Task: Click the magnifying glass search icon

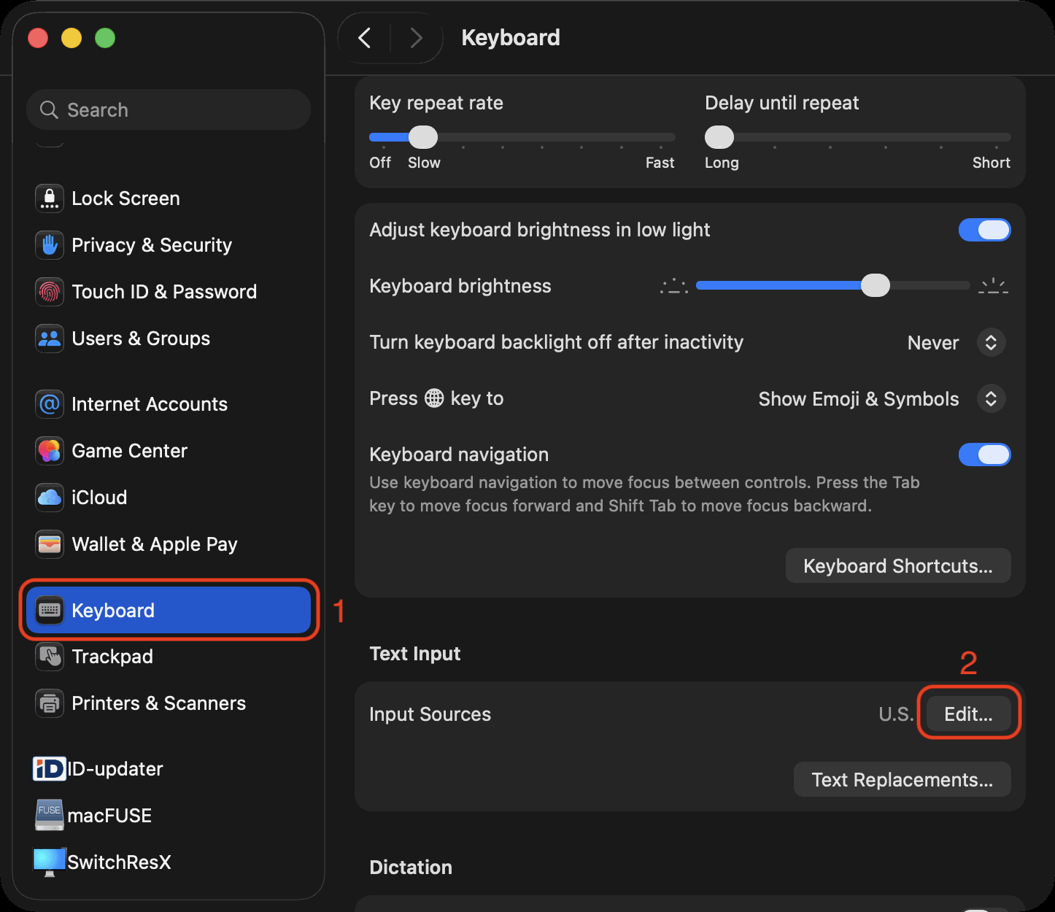Action: tap(49, 110)
